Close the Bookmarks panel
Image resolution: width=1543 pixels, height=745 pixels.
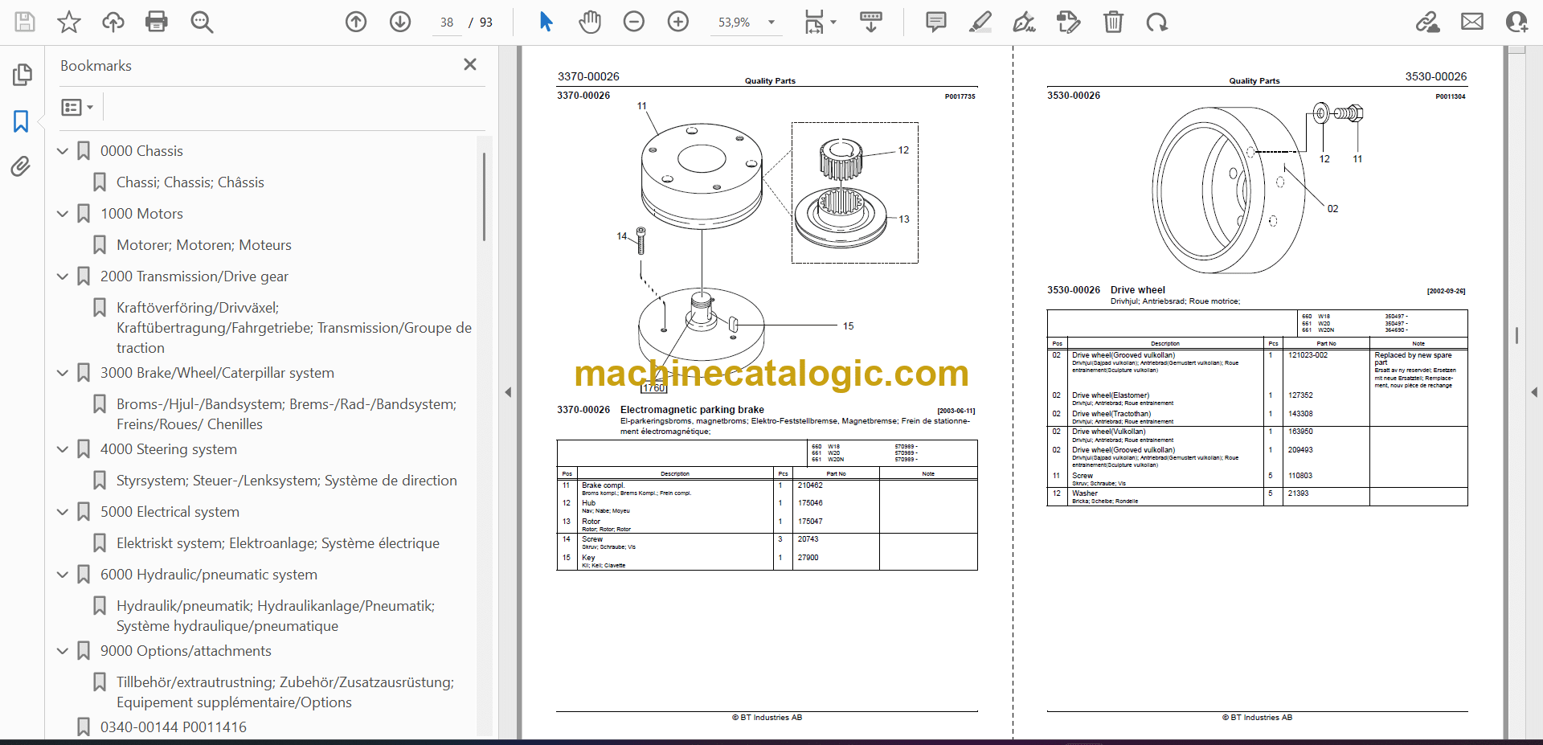tap(470, 64)
